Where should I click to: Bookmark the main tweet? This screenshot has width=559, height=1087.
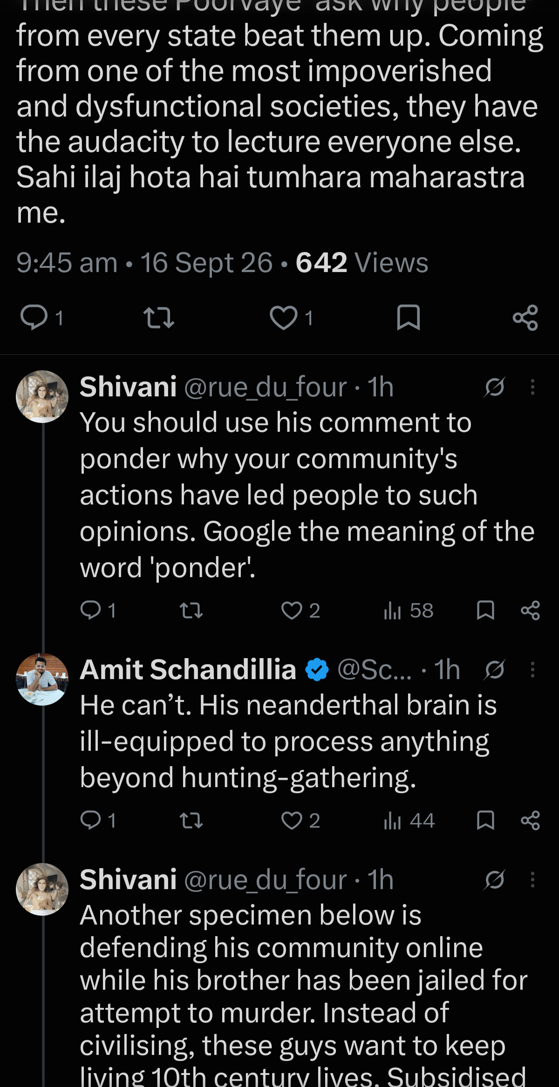[409, 318]
